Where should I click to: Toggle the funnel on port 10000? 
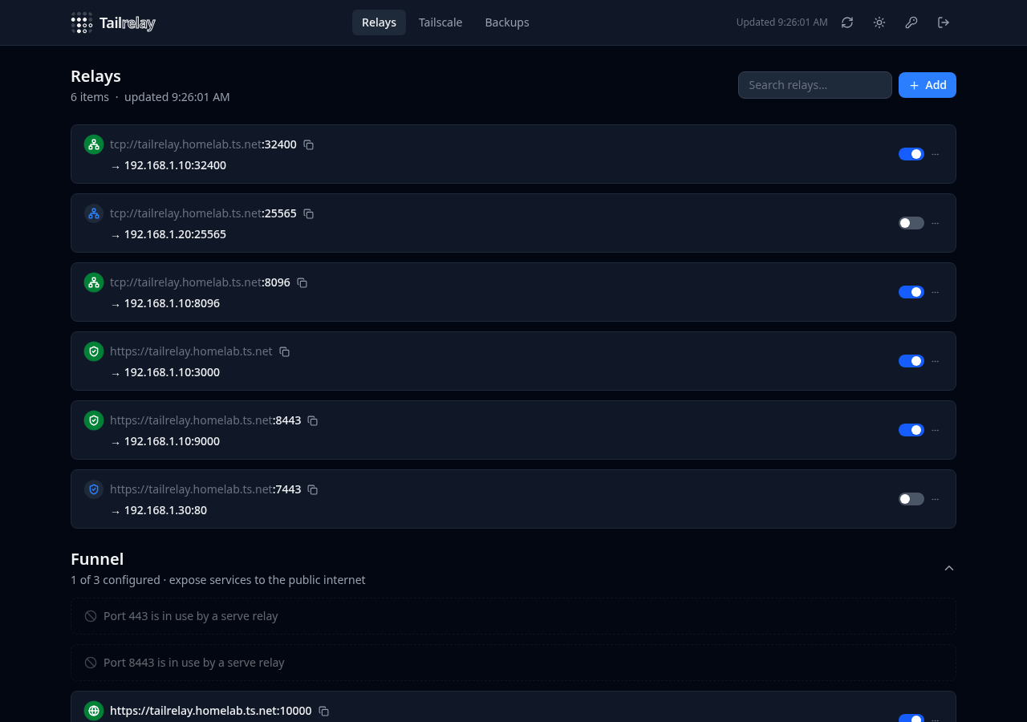click(911, 718)
